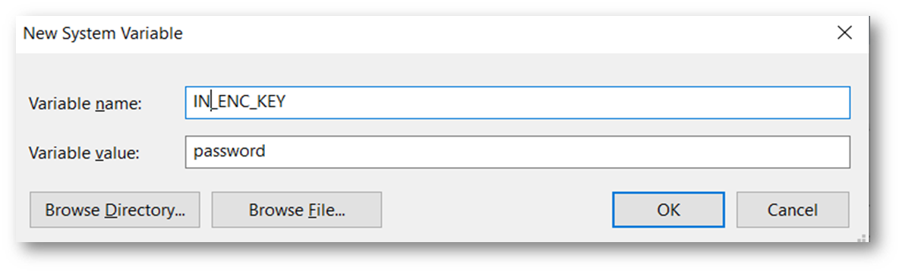Focus the Variable name input field
The image size is (902, 274).
(x=517, y=103)
